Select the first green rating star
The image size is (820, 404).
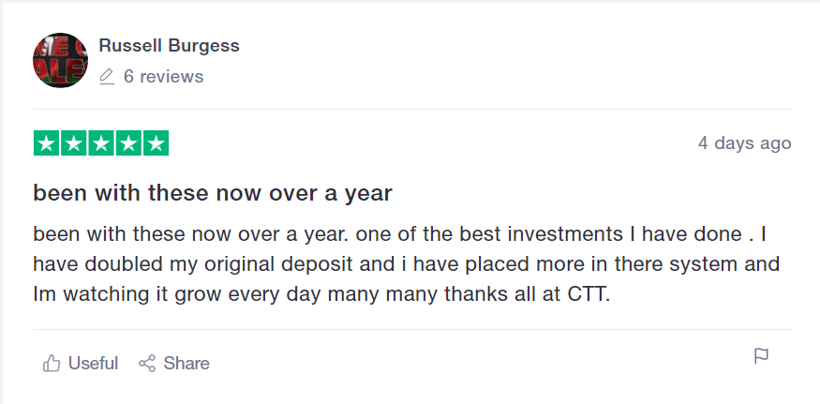pos(47,142)
